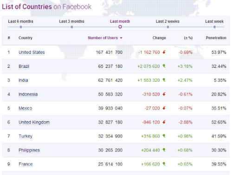Select the Last 2 weeks timeline dot

click(x=168, y=27)
